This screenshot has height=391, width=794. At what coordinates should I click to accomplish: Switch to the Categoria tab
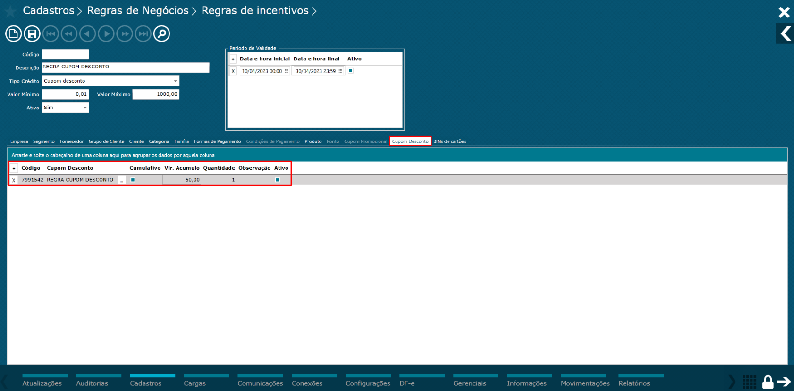point(159,141)
